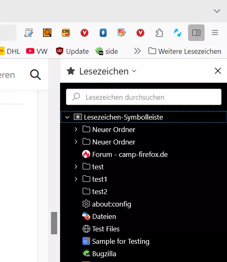Toggle the sidebar with the sidebar button
Image resolution: width=227 pixels, height=262 pixels.
196,33
